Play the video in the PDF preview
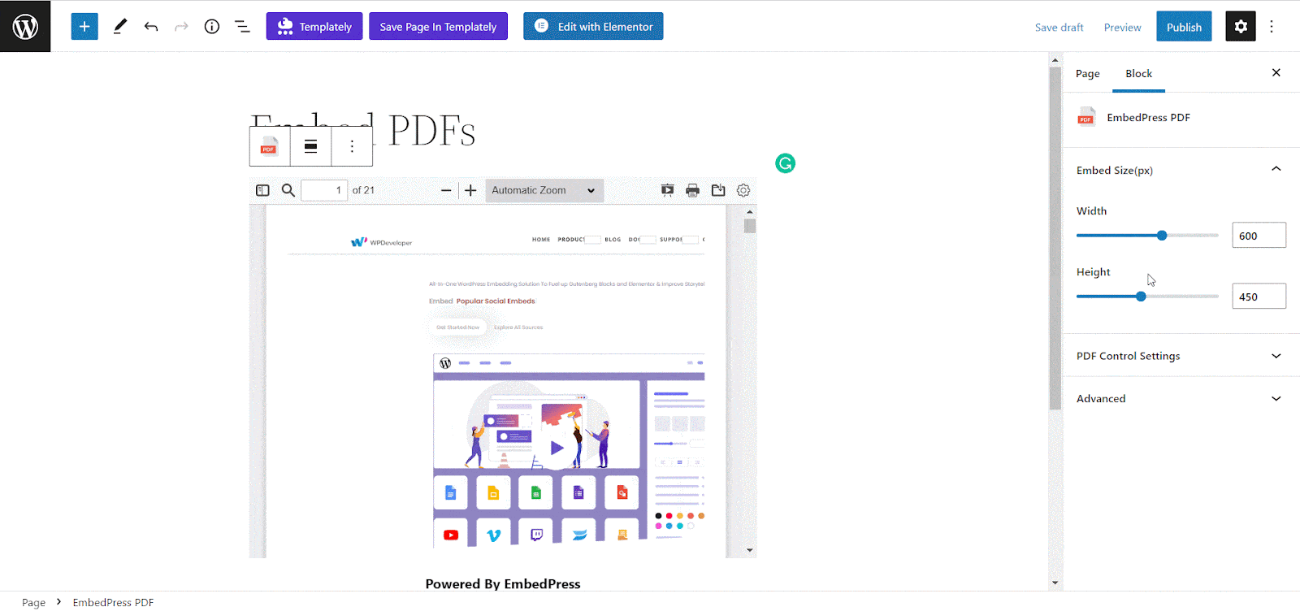Image resolution: width=1300 pixels, height=611 pixels. point(557,448)
